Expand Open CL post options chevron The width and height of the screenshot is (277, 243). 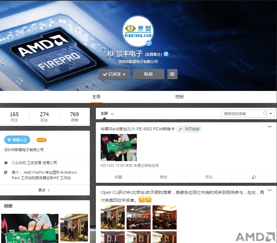269,190
